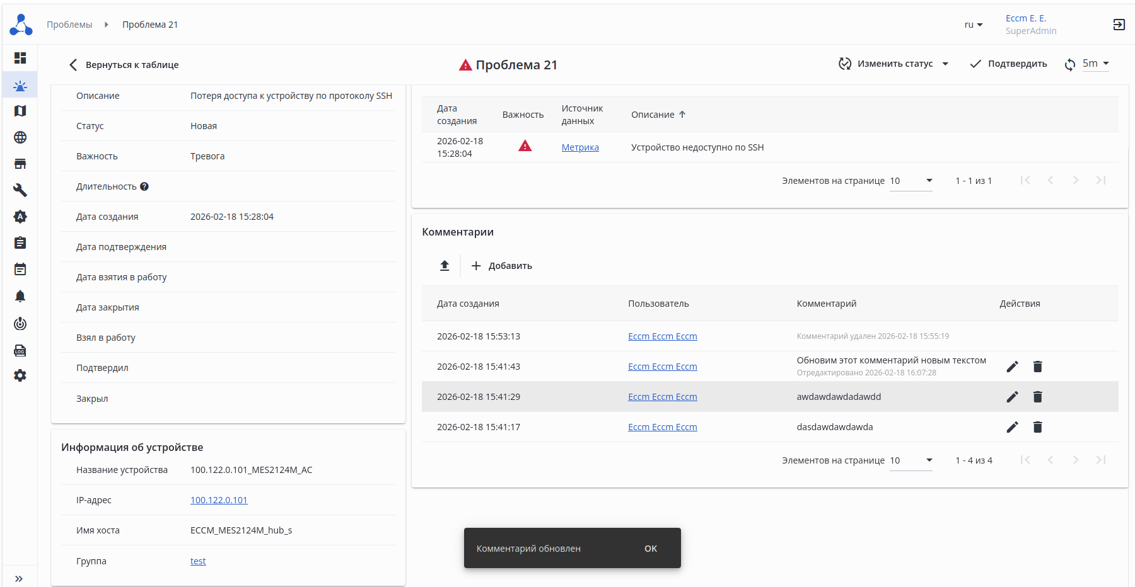
Task: Click 'Проблемы' in the breadcrumb
Action: (69, 25)
